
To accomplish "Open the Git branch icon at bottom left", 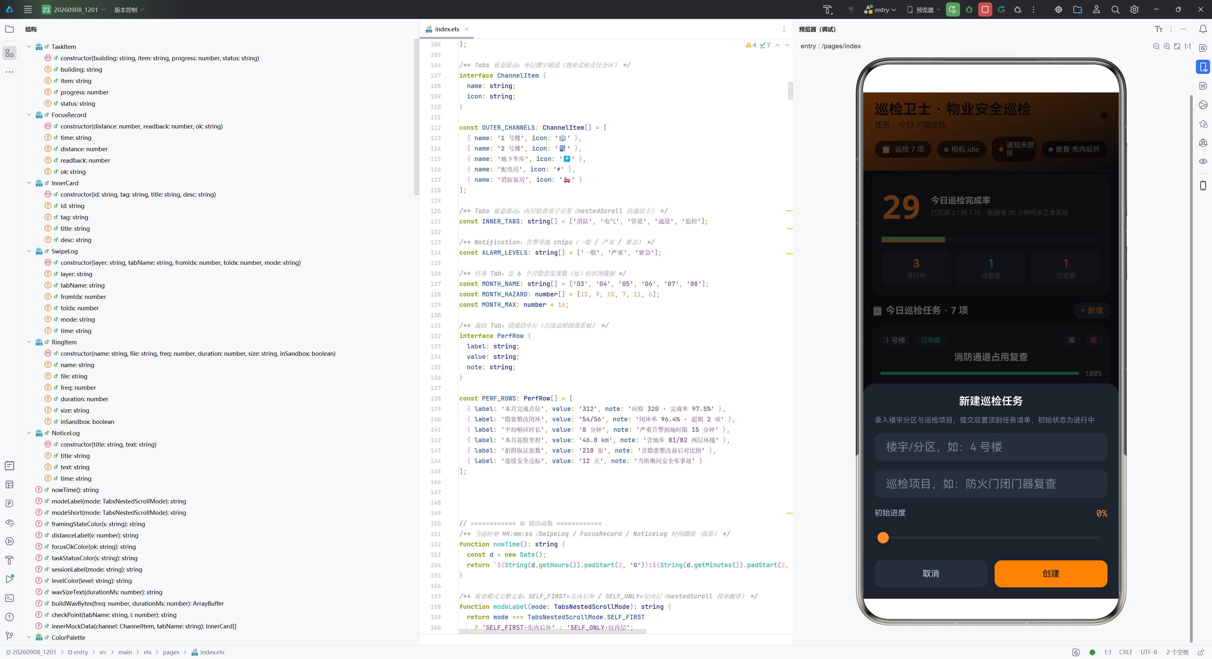I will point(9,635).
